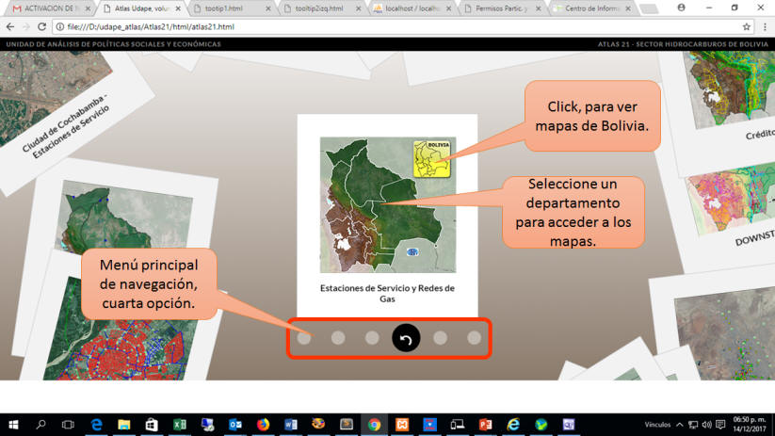Select the sixth navigation dot in the menu
The image size is (775, 436).
(x=474, y=338)
